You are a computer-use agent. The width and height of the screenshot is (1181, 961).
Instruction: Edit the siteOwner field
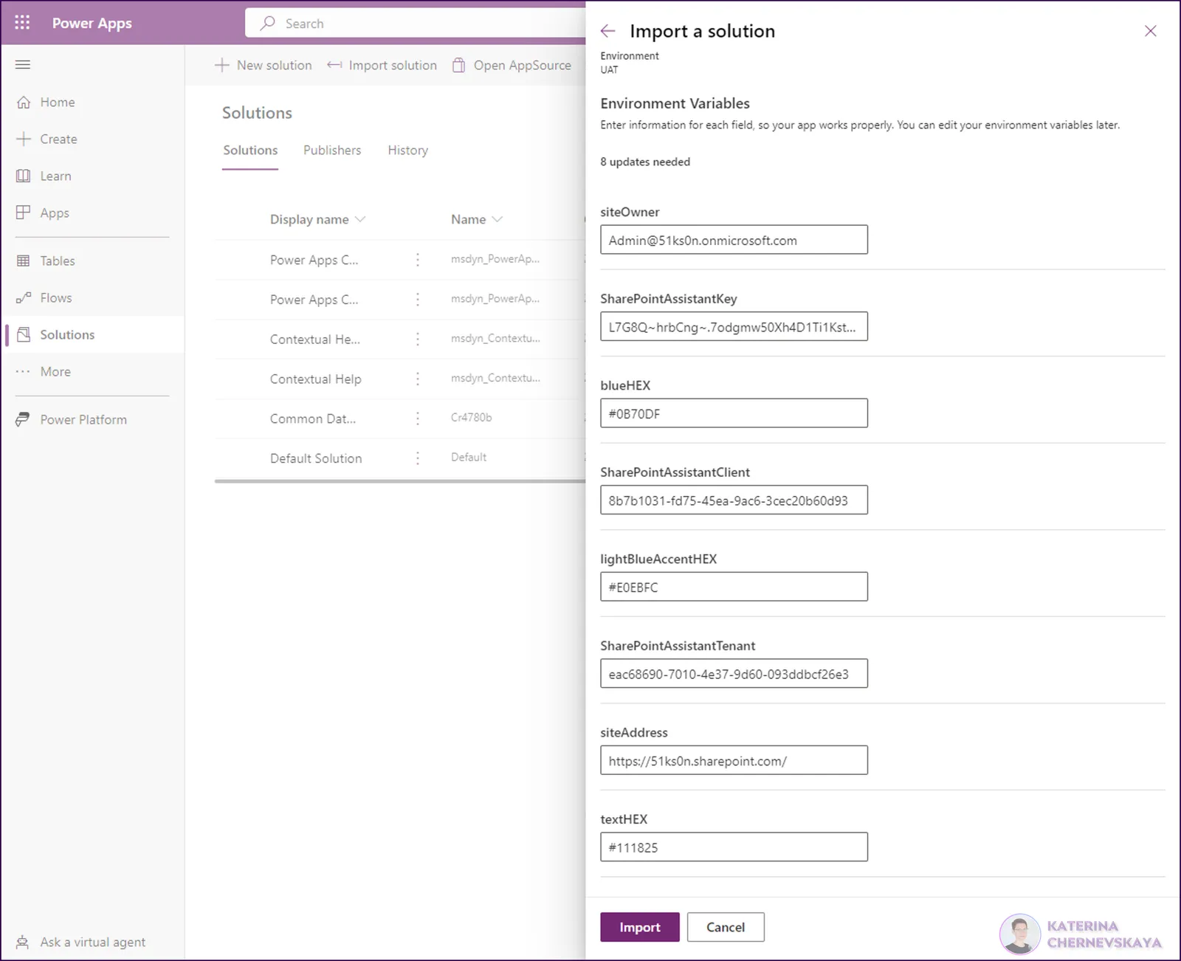pos(734,240)
